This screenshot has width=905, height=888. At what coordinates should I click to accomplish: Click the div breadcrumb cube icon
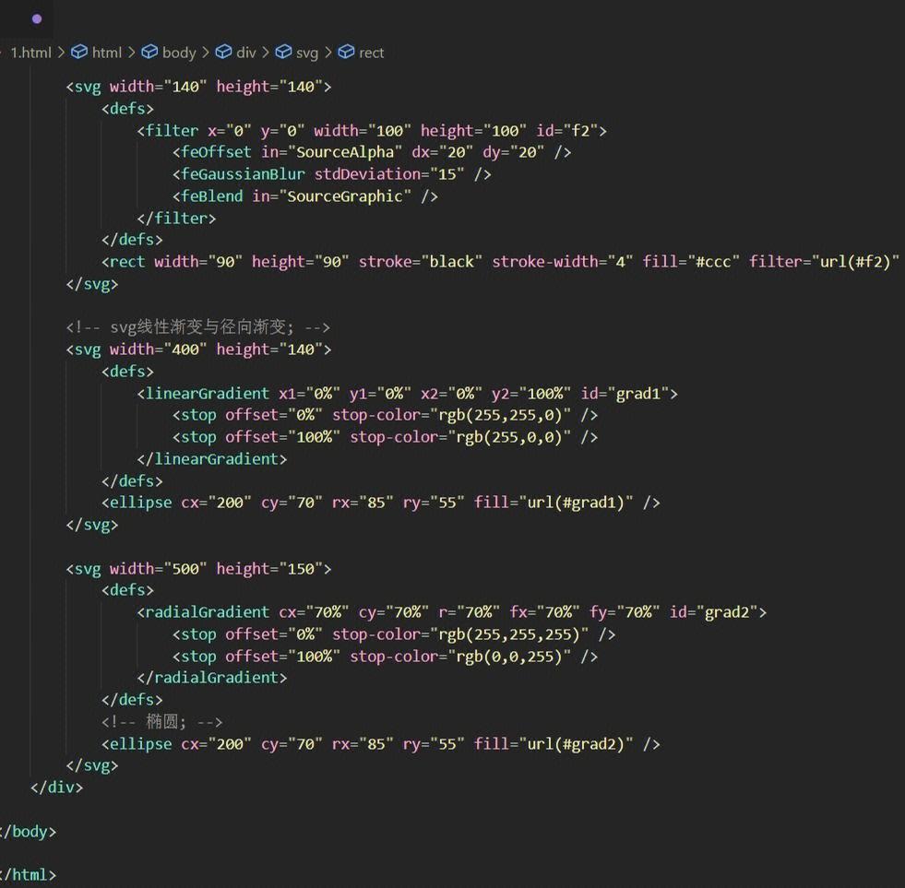[223, 53]
